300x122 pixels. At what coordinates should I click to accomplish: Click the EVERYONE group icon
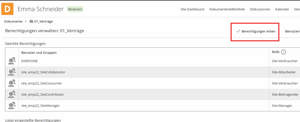click(12, 61)
